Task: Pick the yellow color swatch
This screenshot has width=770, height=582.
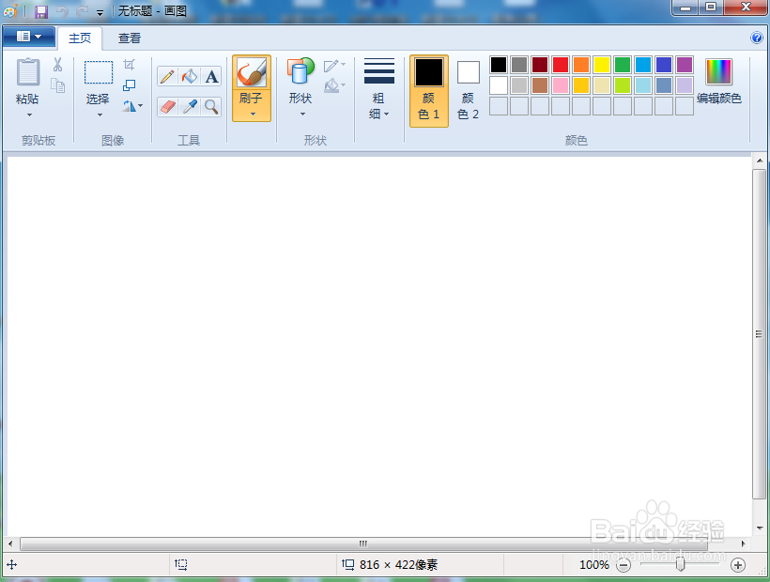Action: [x=602, y=65]
